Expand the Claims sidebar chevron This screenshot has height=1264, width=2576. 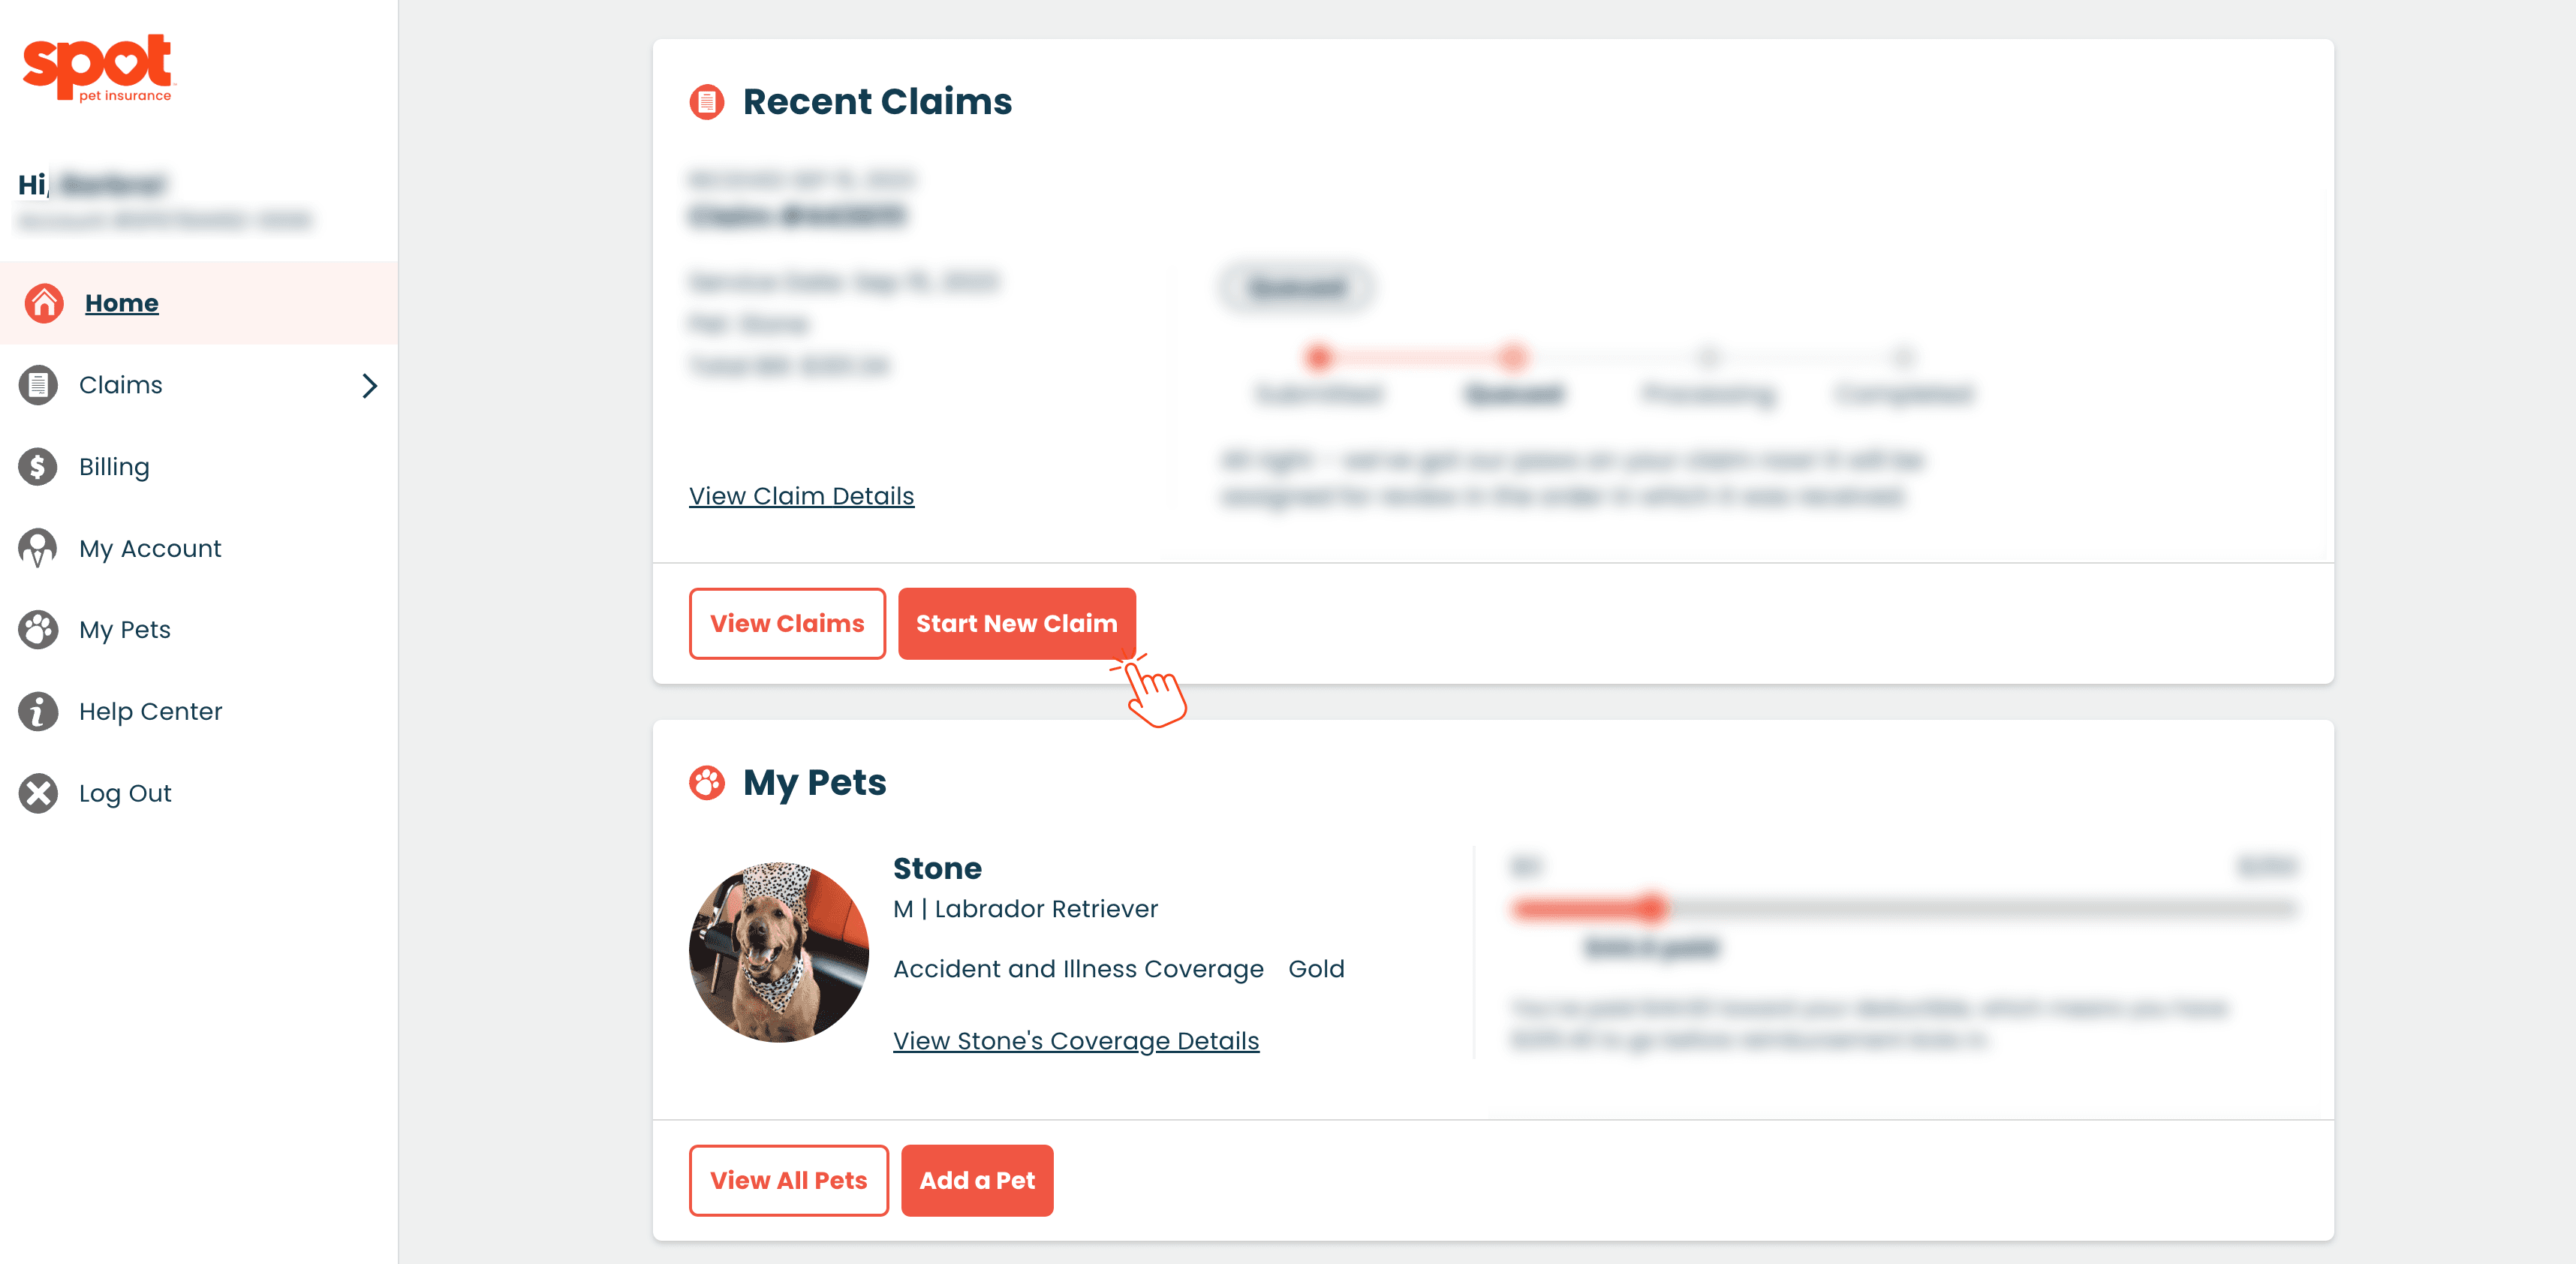370,385
